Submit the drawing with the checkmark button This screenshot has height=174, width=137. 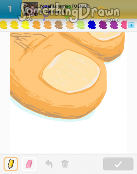(118, 164)
